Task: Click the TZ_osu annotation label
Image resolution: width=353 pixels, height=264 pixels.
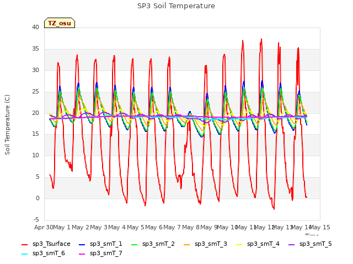Action: click(x=60, y=23)
